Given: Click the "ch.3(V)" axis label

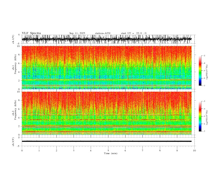Looking at the screenshot, I should tap(13, 142).
